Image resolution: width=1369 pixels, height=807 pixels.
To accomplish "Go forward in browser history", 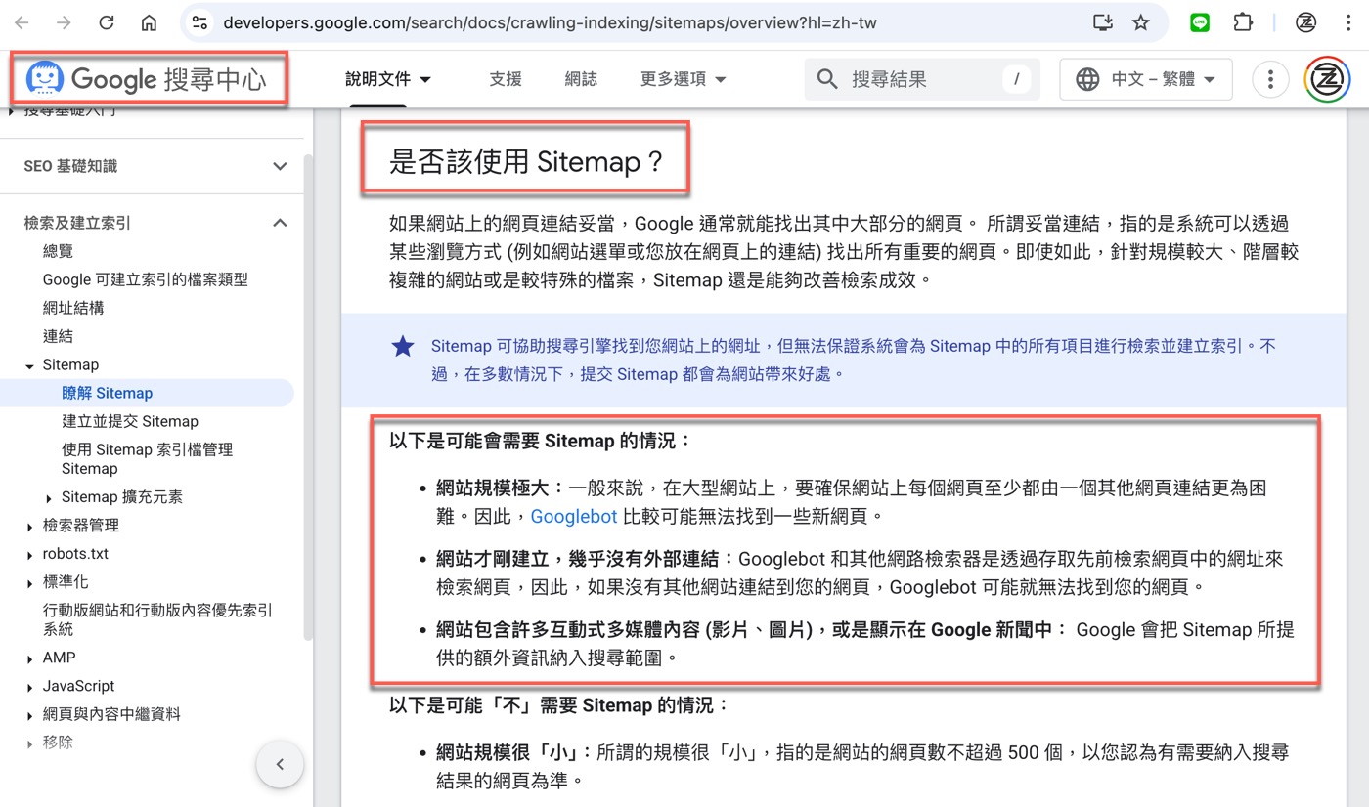I will (64, 22).
